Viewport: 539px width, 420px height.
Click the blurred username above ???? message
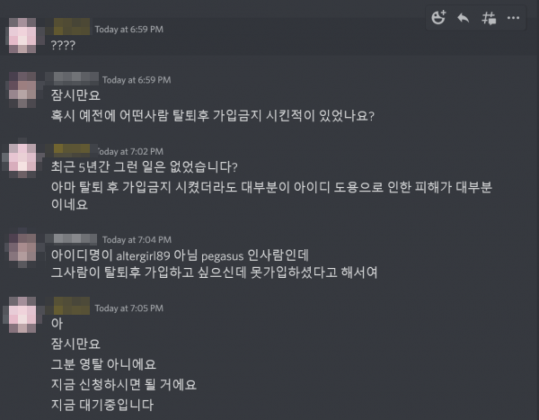[x=72, y=27]
